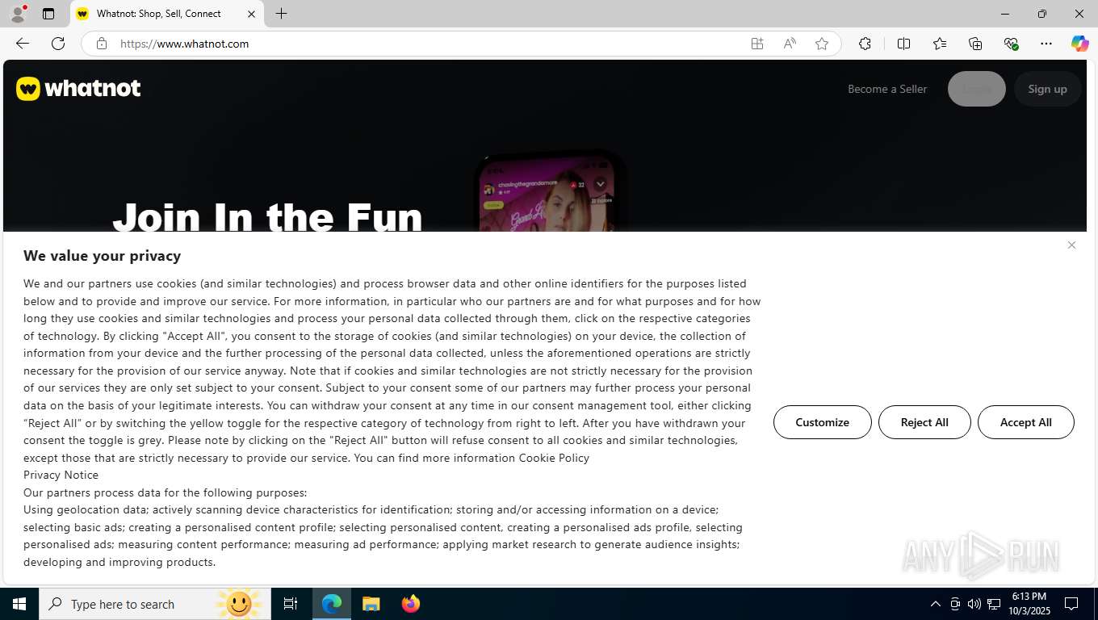Open the Extensions puzzle icon
Viewport: 1098px width, 620px height.
coord(865,44)
